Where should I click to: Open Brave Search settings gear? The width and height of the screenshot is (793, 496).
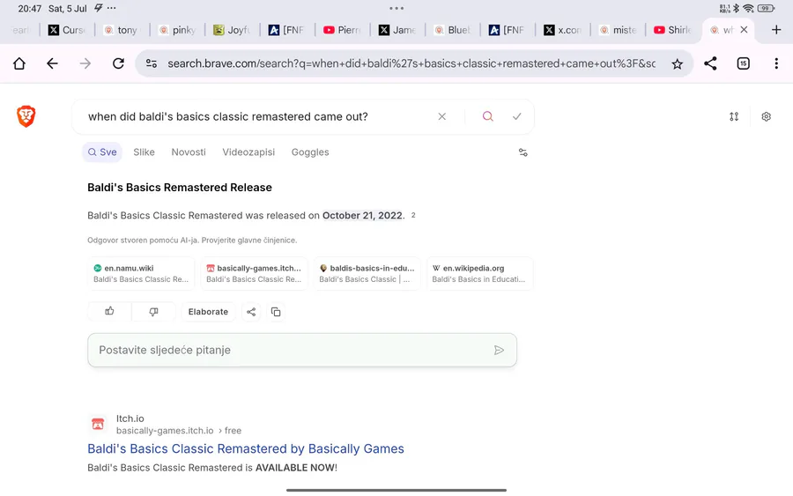coord(767,116)
